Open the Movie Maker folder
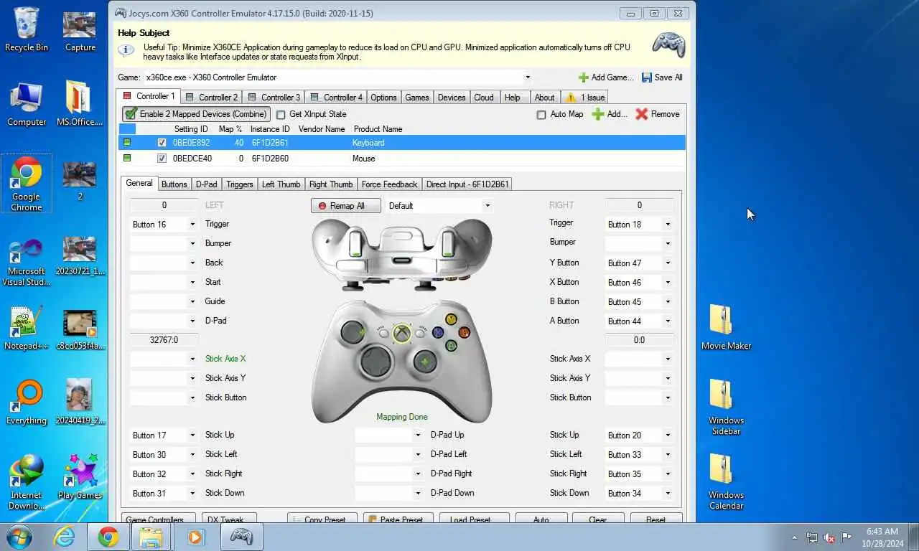The width and height of the screenshot is (919, 551). [726, 327]
